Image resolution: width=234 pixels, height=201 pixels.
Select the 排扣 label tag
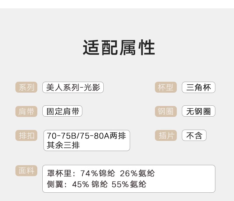click(x=26, y=136)
